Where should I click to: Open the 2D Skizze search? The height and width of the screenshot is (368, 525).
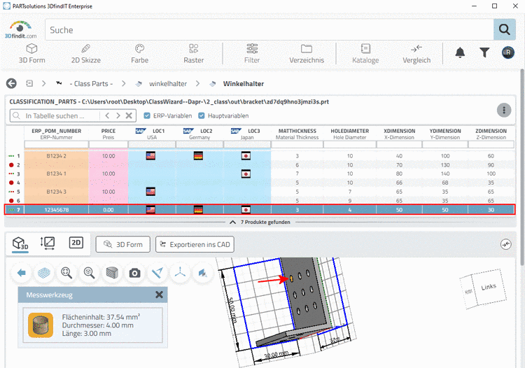85,54
